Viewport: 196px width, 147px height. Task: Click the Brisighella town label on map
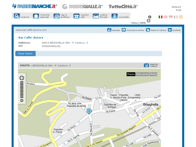coord(151,104)
